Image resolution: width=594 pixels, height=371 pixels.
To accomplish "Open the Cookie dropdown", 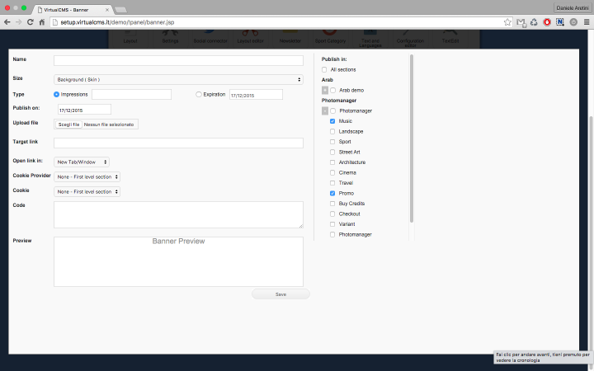I will pos(87,191).
